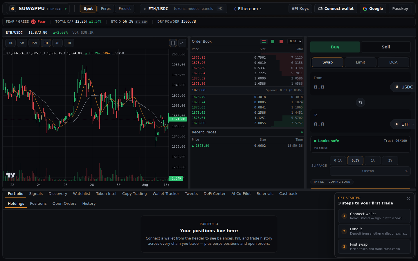Open the Positions sub-tab

[x=38, y=204]
